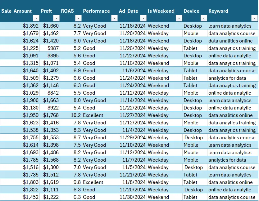Open the Device filter dropdown
Screen dimensions: 259x201
coord(204,18)
